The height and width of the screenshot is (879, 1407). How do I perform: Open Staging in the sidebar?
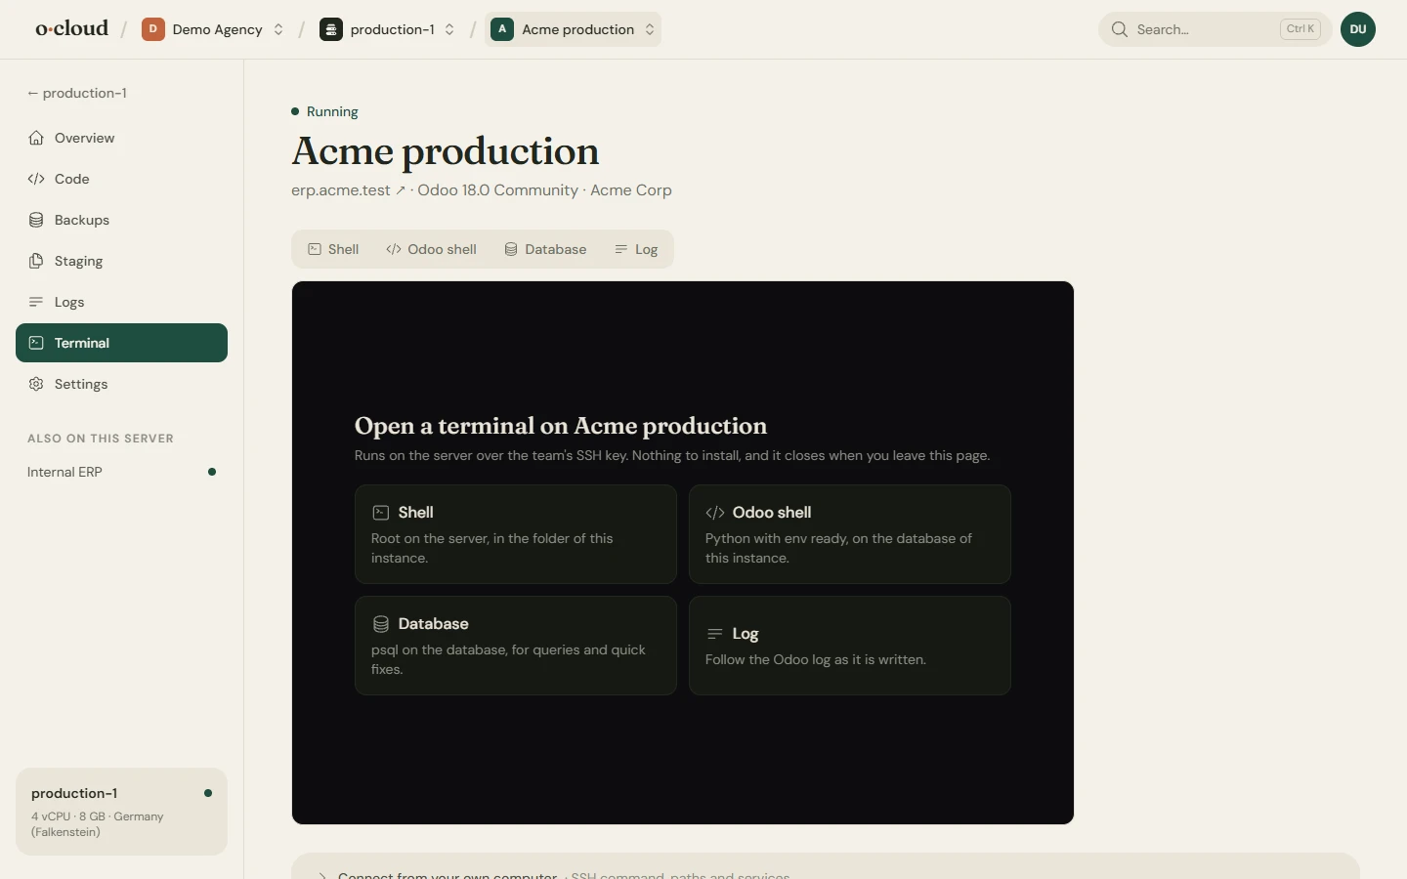pyautogui.click(x=121, y=261)
